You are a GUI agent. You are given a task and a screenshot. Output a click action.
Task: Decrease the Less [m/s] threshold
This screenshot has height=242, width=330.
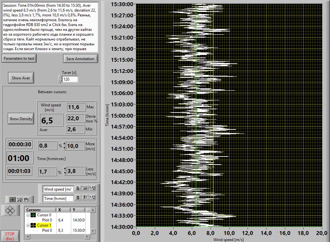(65, 173)
